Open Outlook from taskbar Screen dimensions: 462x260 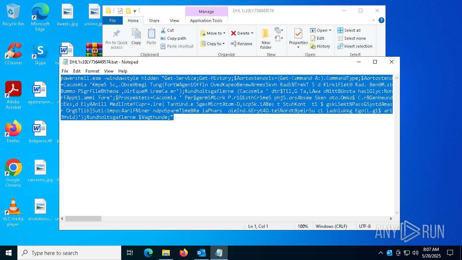pyautogui.click(x=201, y=253)
